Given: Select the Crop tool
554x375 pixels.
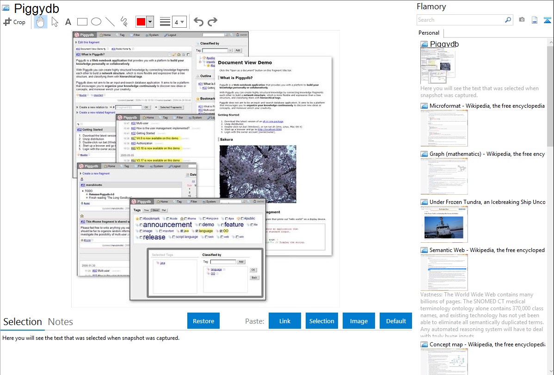Looking at the screenshot, I should 14,22.
